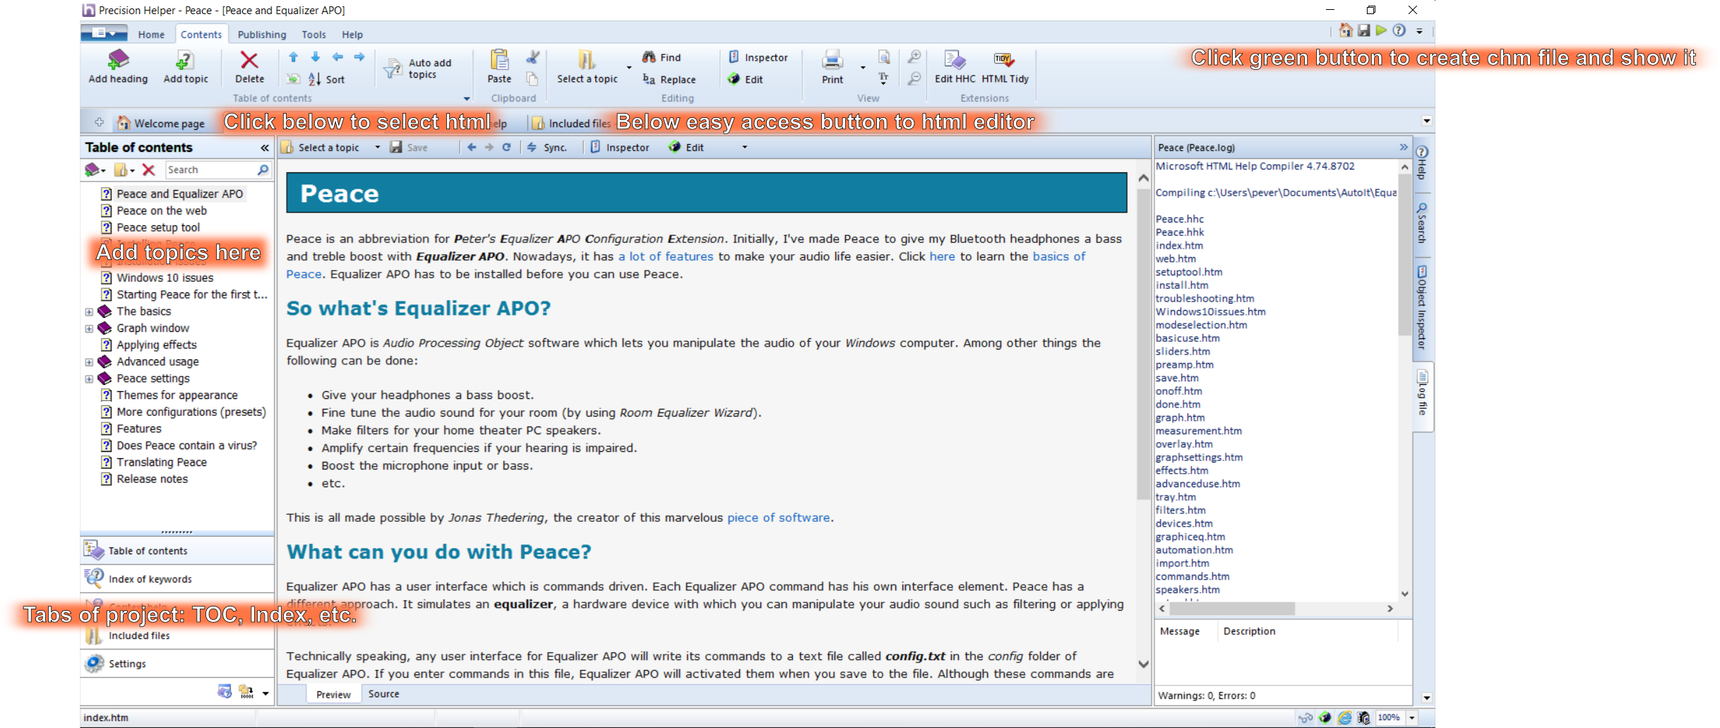Click the HTML Tidy extension icon
Image resolution: width=1720 pixels, height=728 pixels.
pyautogui.click(x=1004, y=60)
